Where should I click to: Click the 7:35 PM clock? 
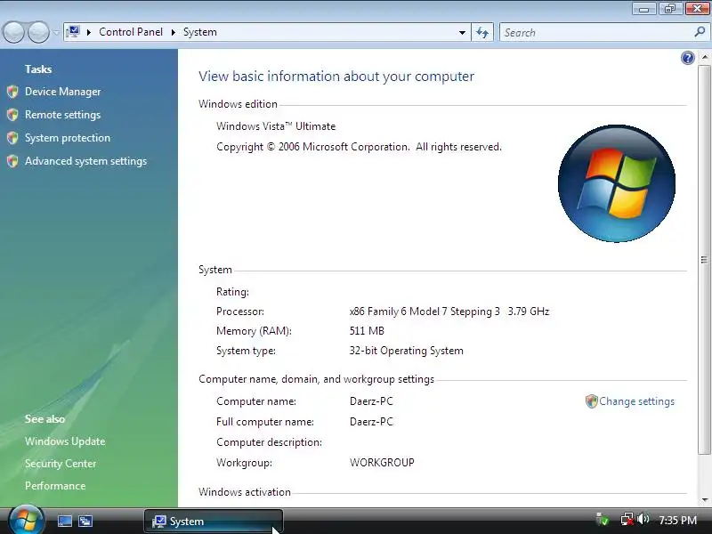677,520
